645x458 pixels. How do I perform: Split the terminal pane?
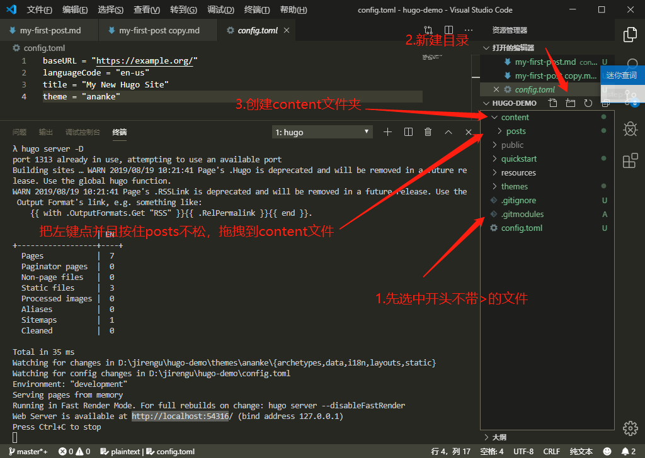(x=408, y=132)
